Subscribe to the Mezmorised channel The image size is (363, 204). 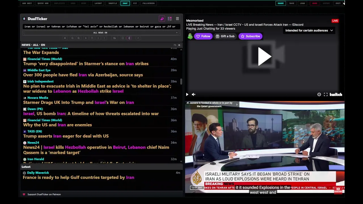(250, 36)
